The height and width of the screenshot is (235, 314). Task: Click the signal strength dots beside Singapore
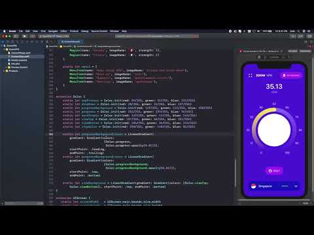coord(285,186)
